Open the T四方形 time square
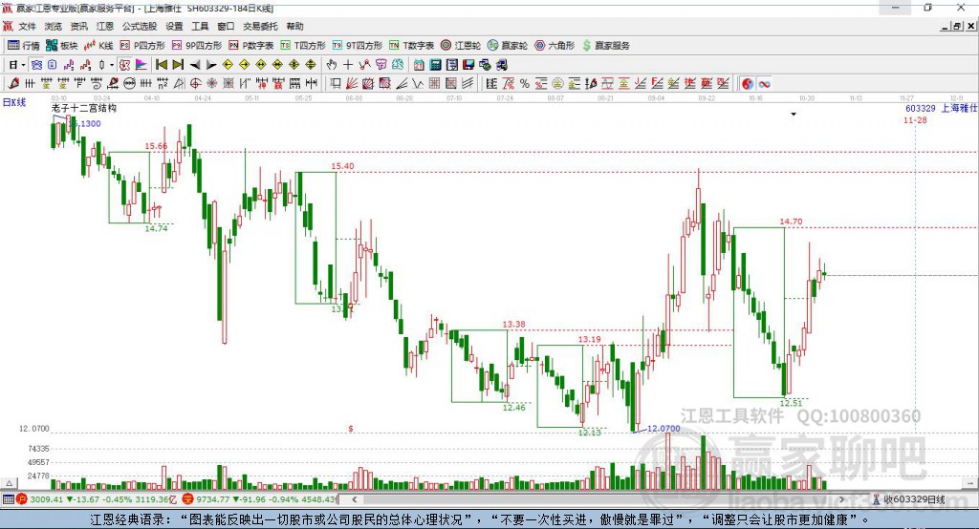 (x=303, y=46)
